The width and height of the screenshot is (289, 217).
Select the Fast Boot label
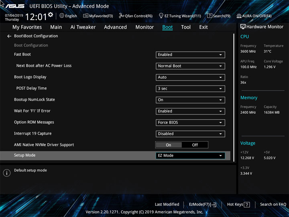pyautogui.click(x=22, y=54)
